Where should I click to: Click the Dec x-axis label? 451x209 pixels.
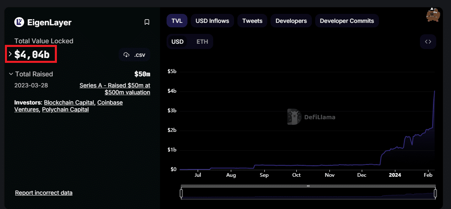362,175
